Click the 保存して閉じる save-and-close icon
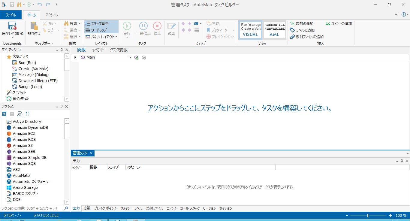This screenshot has height=221, width=410. click(12, 26)
